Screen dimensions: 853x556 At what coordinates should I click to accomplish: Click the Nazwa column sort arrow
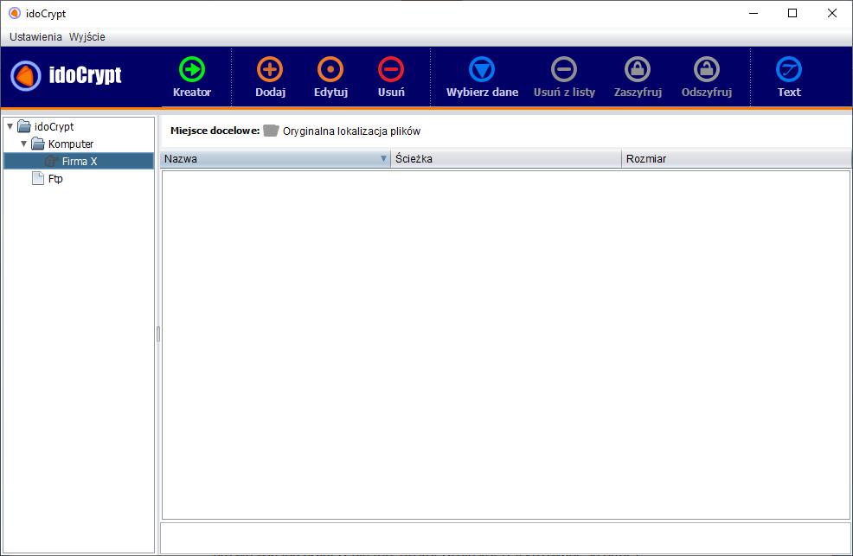[383, 159]
